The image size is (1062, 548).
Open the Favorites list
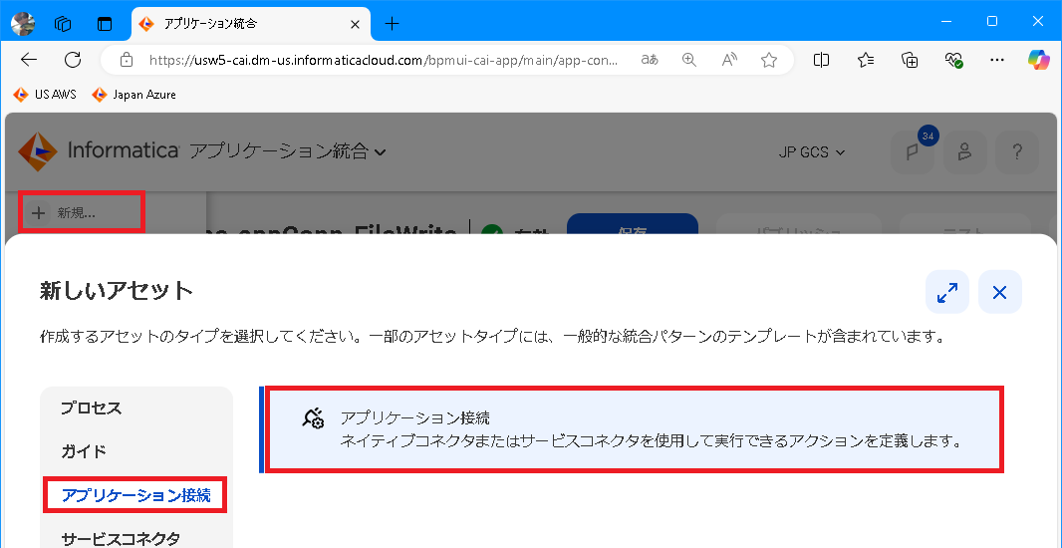point(866,60)
